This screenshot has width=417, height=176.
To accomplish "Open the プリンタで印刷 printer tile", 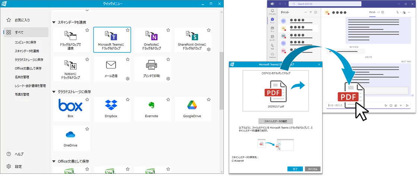I will pyautogui.click(x=153, y=69).
